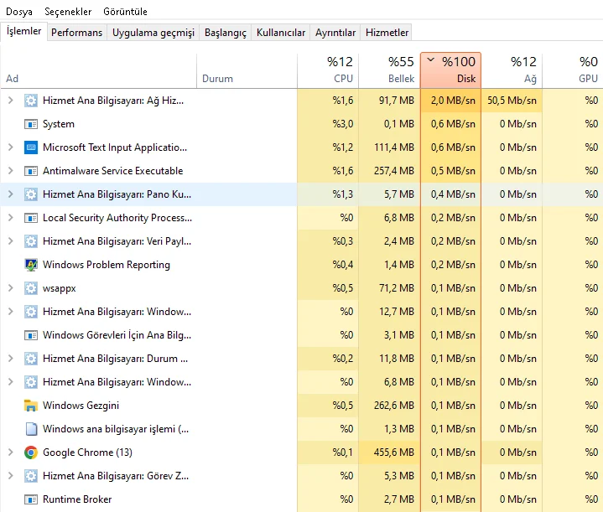The height and width of the screenshot is (512, 603).
Task: Click the System process icon
Action: [31, 124]
